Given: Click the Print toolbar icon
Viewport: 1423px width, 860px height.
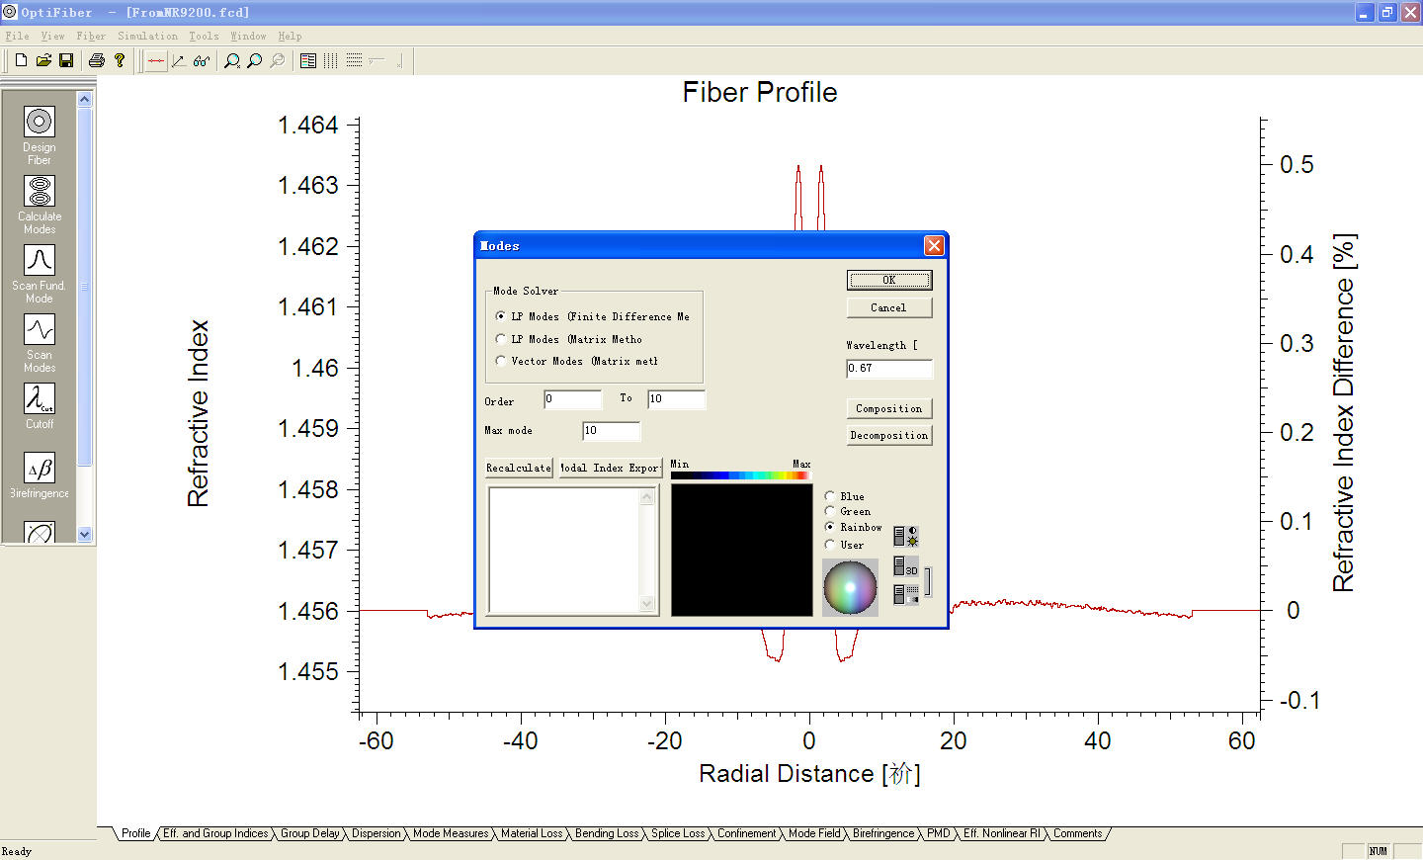Looking at the screenshot, I should [97, 60].
